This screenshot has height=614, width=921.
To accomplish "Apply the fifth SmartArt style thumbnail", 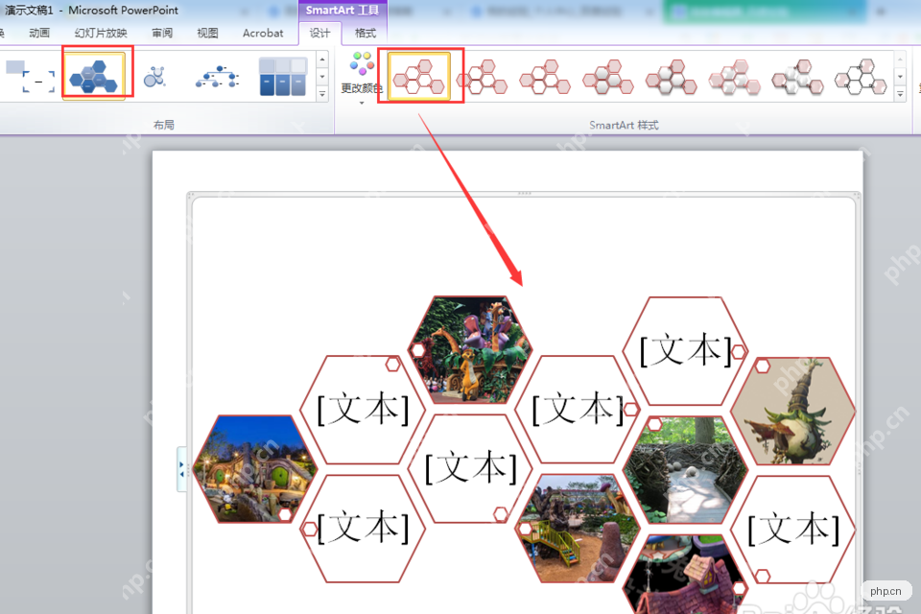I will (x=671, y=77).
